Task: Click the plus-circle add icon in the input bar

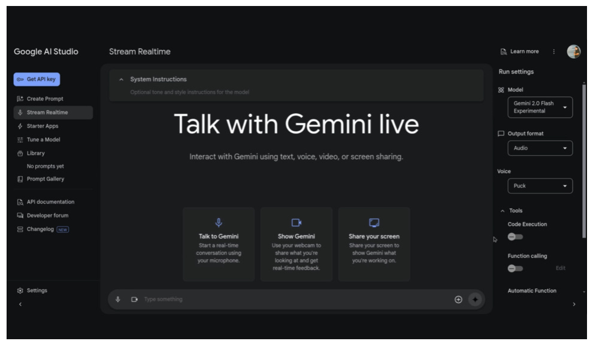Action: tap(458, 299)
